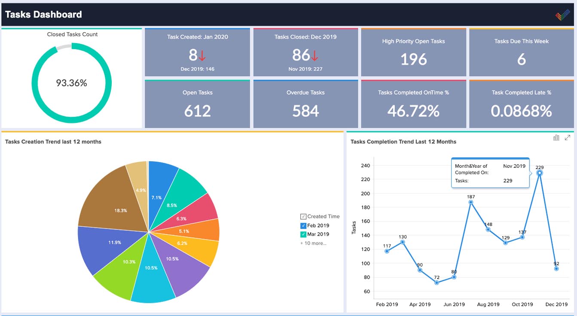Click the Oct 2019 x-axis label

click(x=522, y=304)
